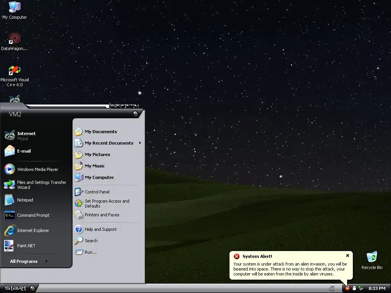This screenshot has height=293, width=391.
Task: Click the 8:33 PM clock
Action: [377, 288]
